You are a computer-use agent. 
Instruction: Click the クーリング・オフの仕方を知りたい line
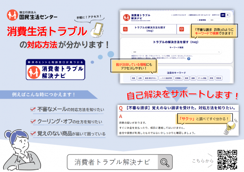(x=70, y=121)
